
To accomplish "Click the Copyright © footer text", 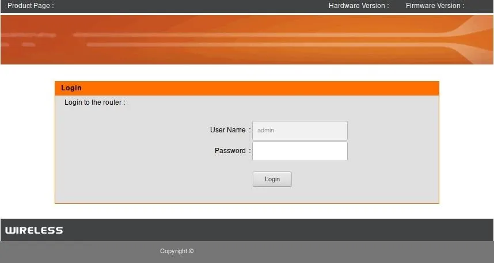I will coord(177,251).
